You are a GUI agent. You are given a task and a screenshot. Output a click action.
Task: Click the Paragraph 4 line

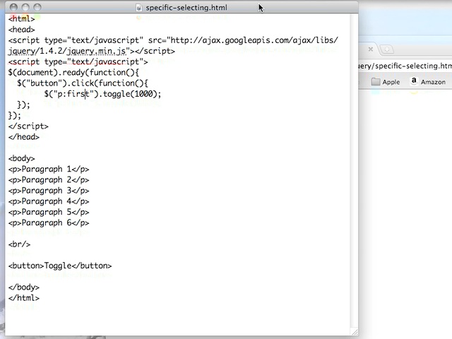[x=49, y=201]
